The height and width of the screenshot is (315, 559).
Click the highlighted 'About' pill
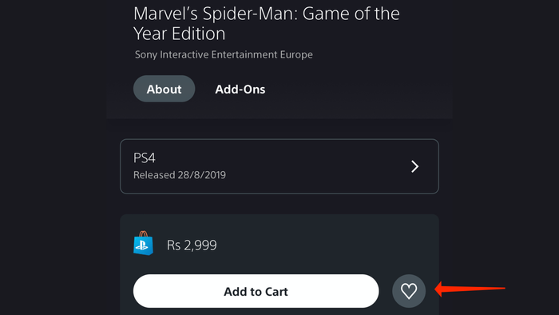[x=164, y=89]
